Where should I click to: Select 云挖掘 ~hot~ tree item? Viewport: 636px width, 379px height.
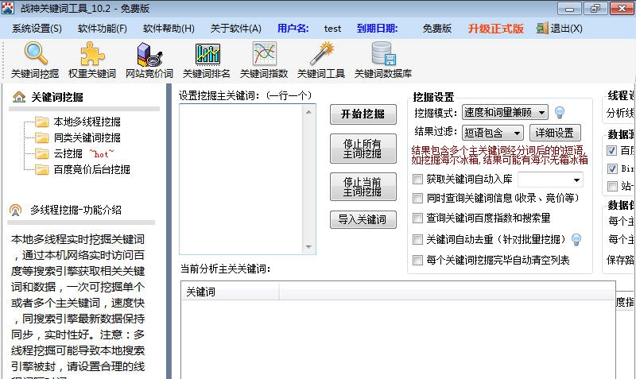(84, 153)
